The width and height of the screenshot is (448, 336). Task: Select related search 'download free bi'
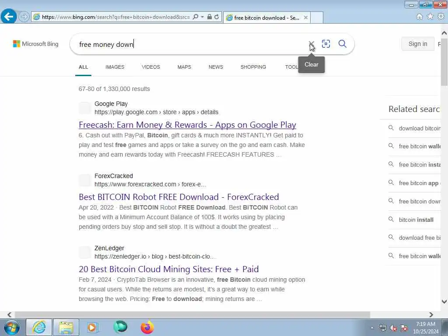(x=414, y=238)
